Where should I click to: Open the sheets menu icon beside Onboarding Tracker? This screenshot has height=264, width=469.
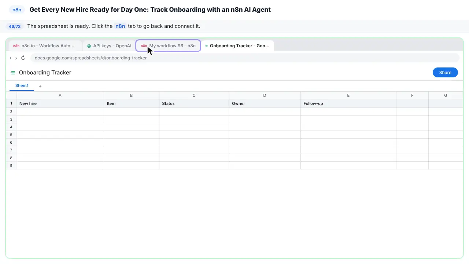tap(13, 73)
